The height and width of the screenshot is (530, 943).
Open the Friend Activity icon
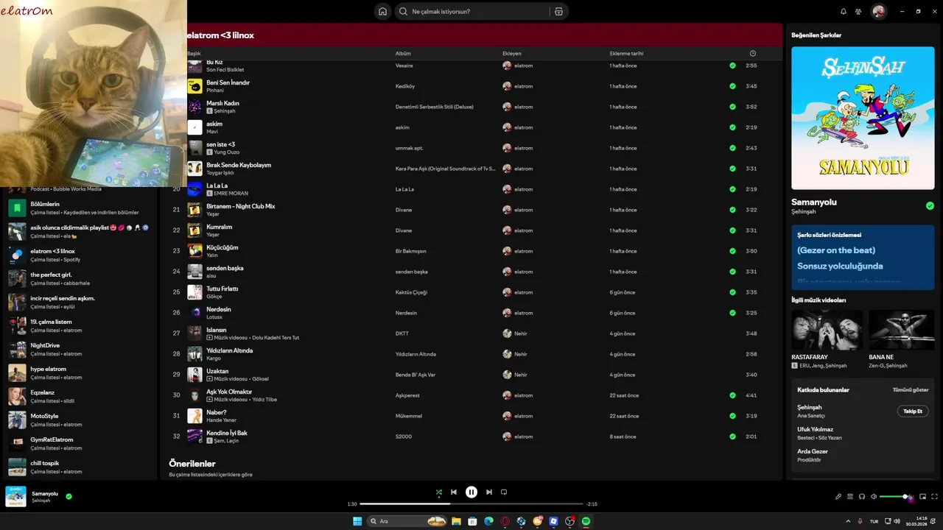pos(858,12)
